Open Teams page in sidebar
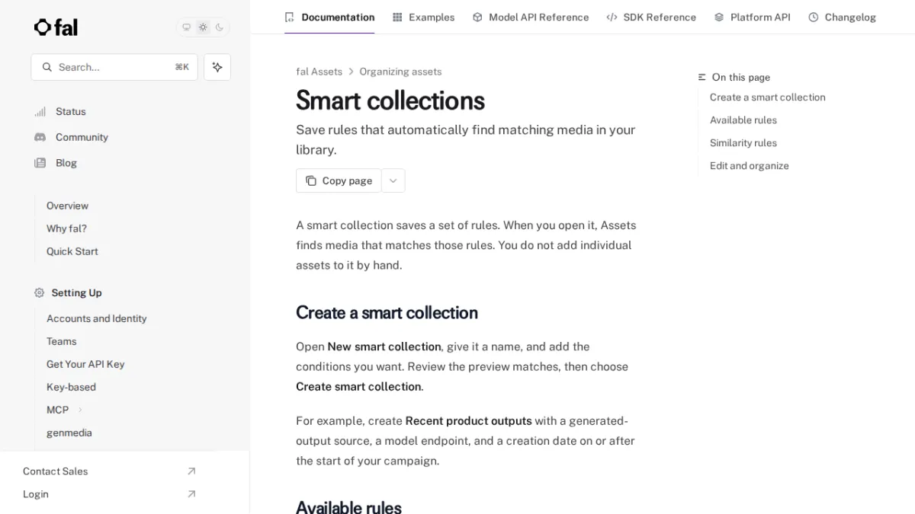Viewport: 915px width, 514px height. click(x=62, y=341)
